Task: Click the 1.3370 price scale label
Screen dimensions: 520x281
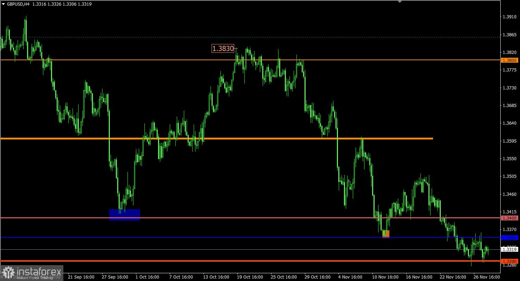Action: click(x=510, y=230)
